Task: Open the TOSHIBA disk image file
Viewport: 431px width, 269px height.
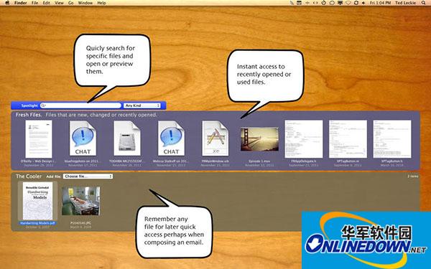Action: [x=127, y=138]
